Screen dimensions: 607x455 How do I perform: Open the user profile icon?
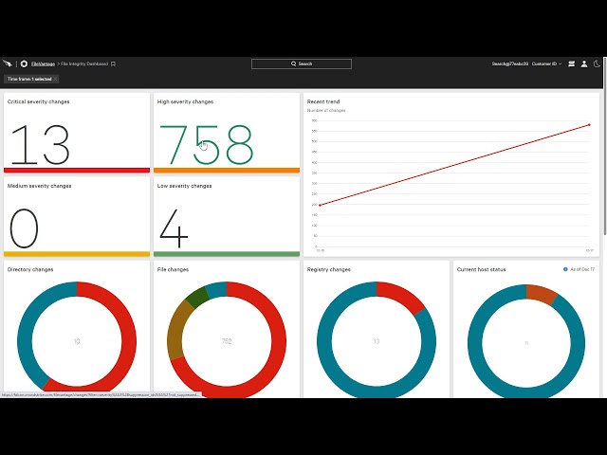(x=584, y=64)
